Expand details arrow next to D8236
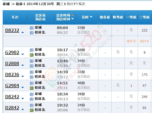The image size is (152, 113). (x=23, y=76)
